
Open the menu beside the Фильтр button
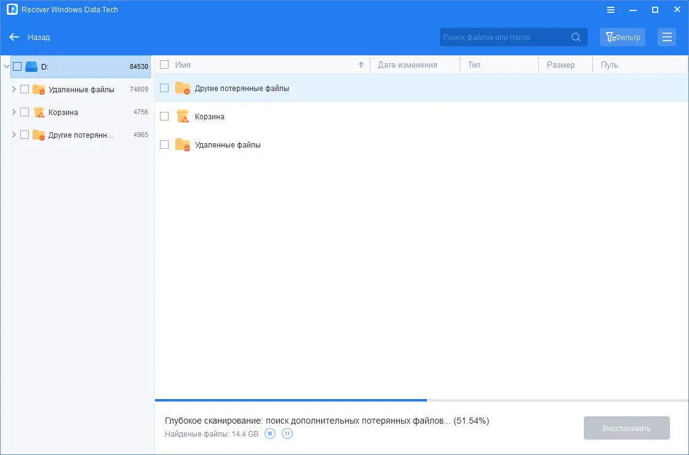click(667, 37)
